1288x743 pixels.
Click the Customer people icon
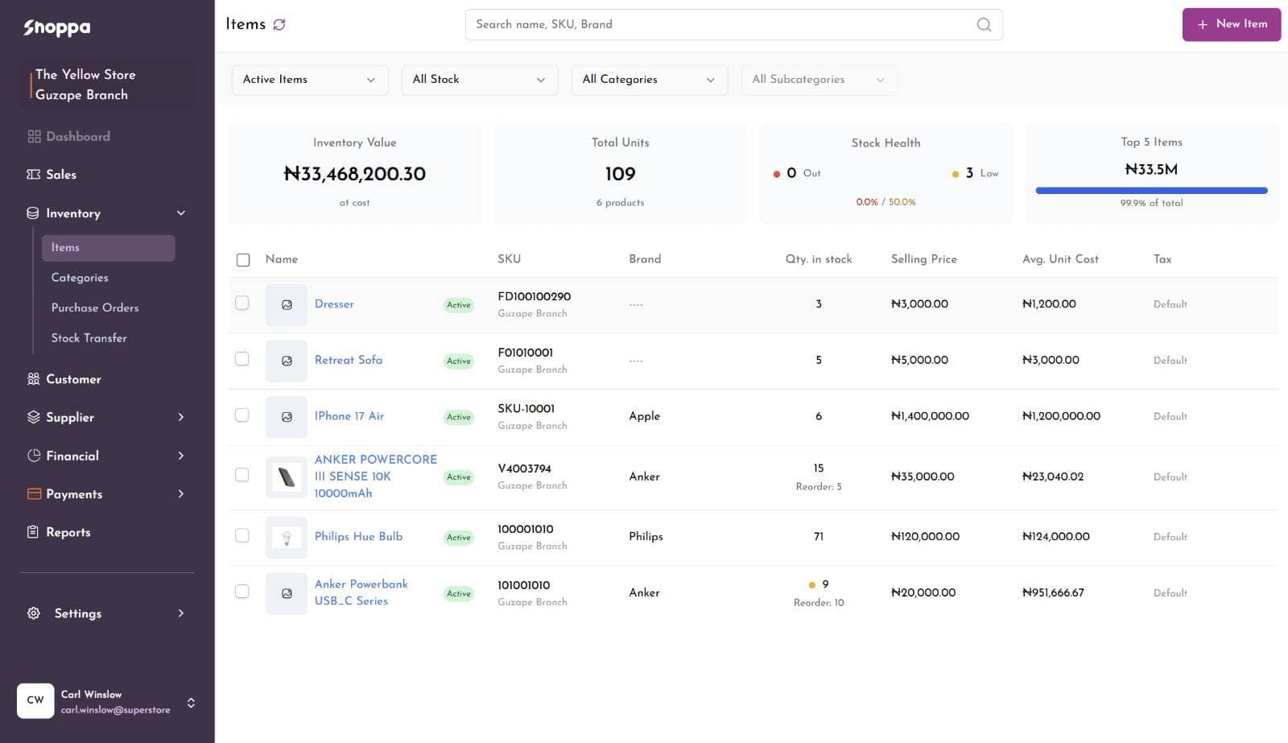[x=34, y=379]
